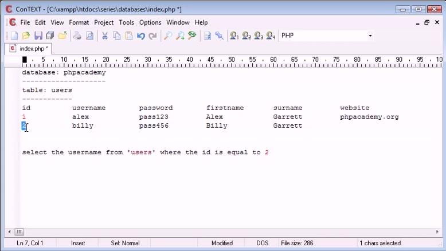446x251 pixels.
Task: Click 'Modified' in the status bar
Action: (222, 244)
